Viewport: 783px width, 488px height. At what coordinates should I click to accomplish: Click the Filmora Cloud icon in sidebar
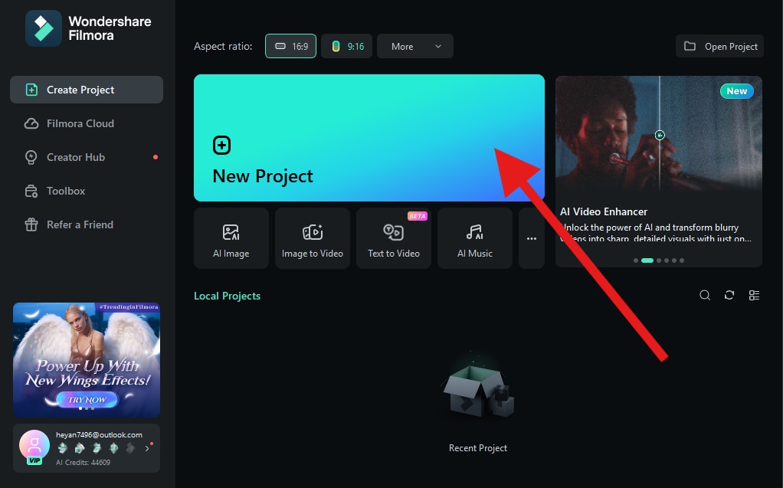[31, 123]
